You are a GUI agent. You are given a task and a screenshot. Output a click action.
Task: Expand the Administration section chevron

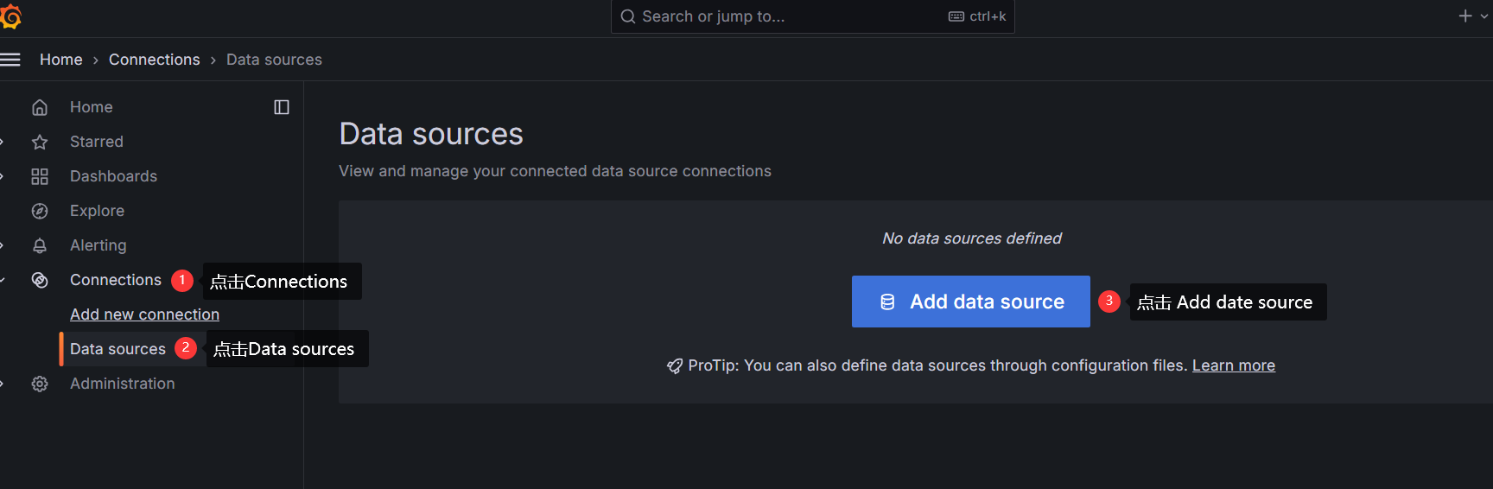tap(3, 384)
